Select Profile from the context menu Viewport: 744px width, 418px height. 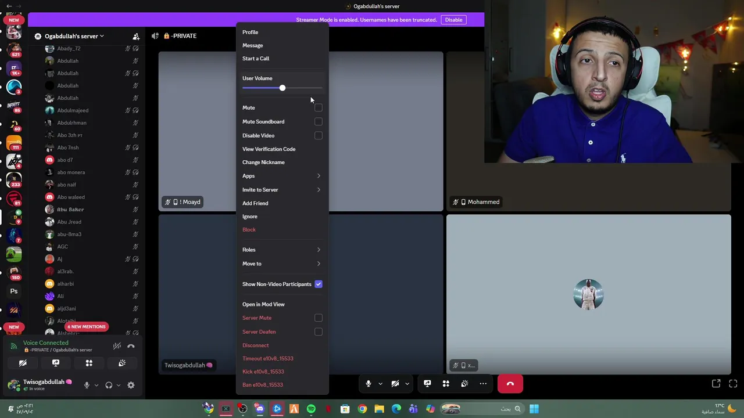click(282, 33)
